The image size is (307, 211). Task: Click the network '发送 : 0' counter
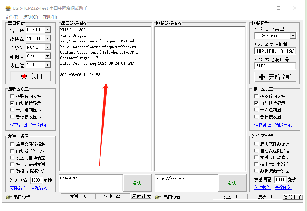[230, 197]
